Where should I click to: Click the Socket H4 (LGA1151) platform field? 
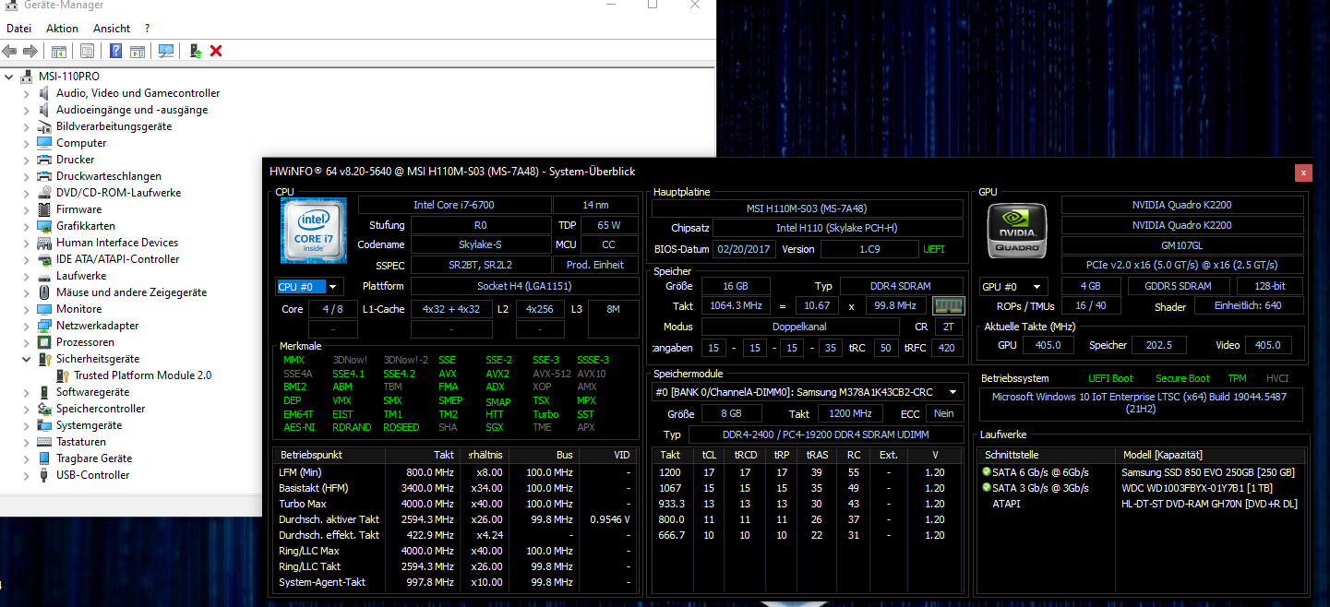524,286
